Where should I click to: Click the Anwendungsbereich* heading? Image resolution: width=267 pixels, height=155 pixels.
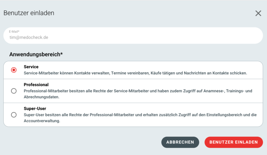click(x=36, y=54)
